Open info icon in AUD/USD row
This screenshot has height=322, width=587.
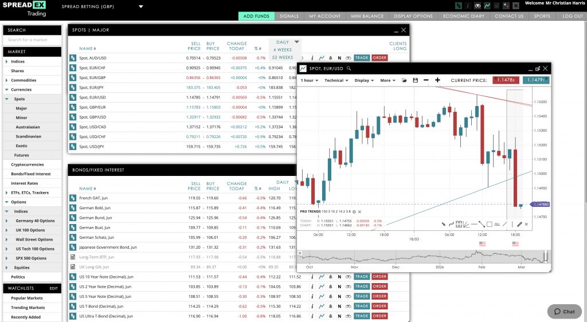(312, 58)
